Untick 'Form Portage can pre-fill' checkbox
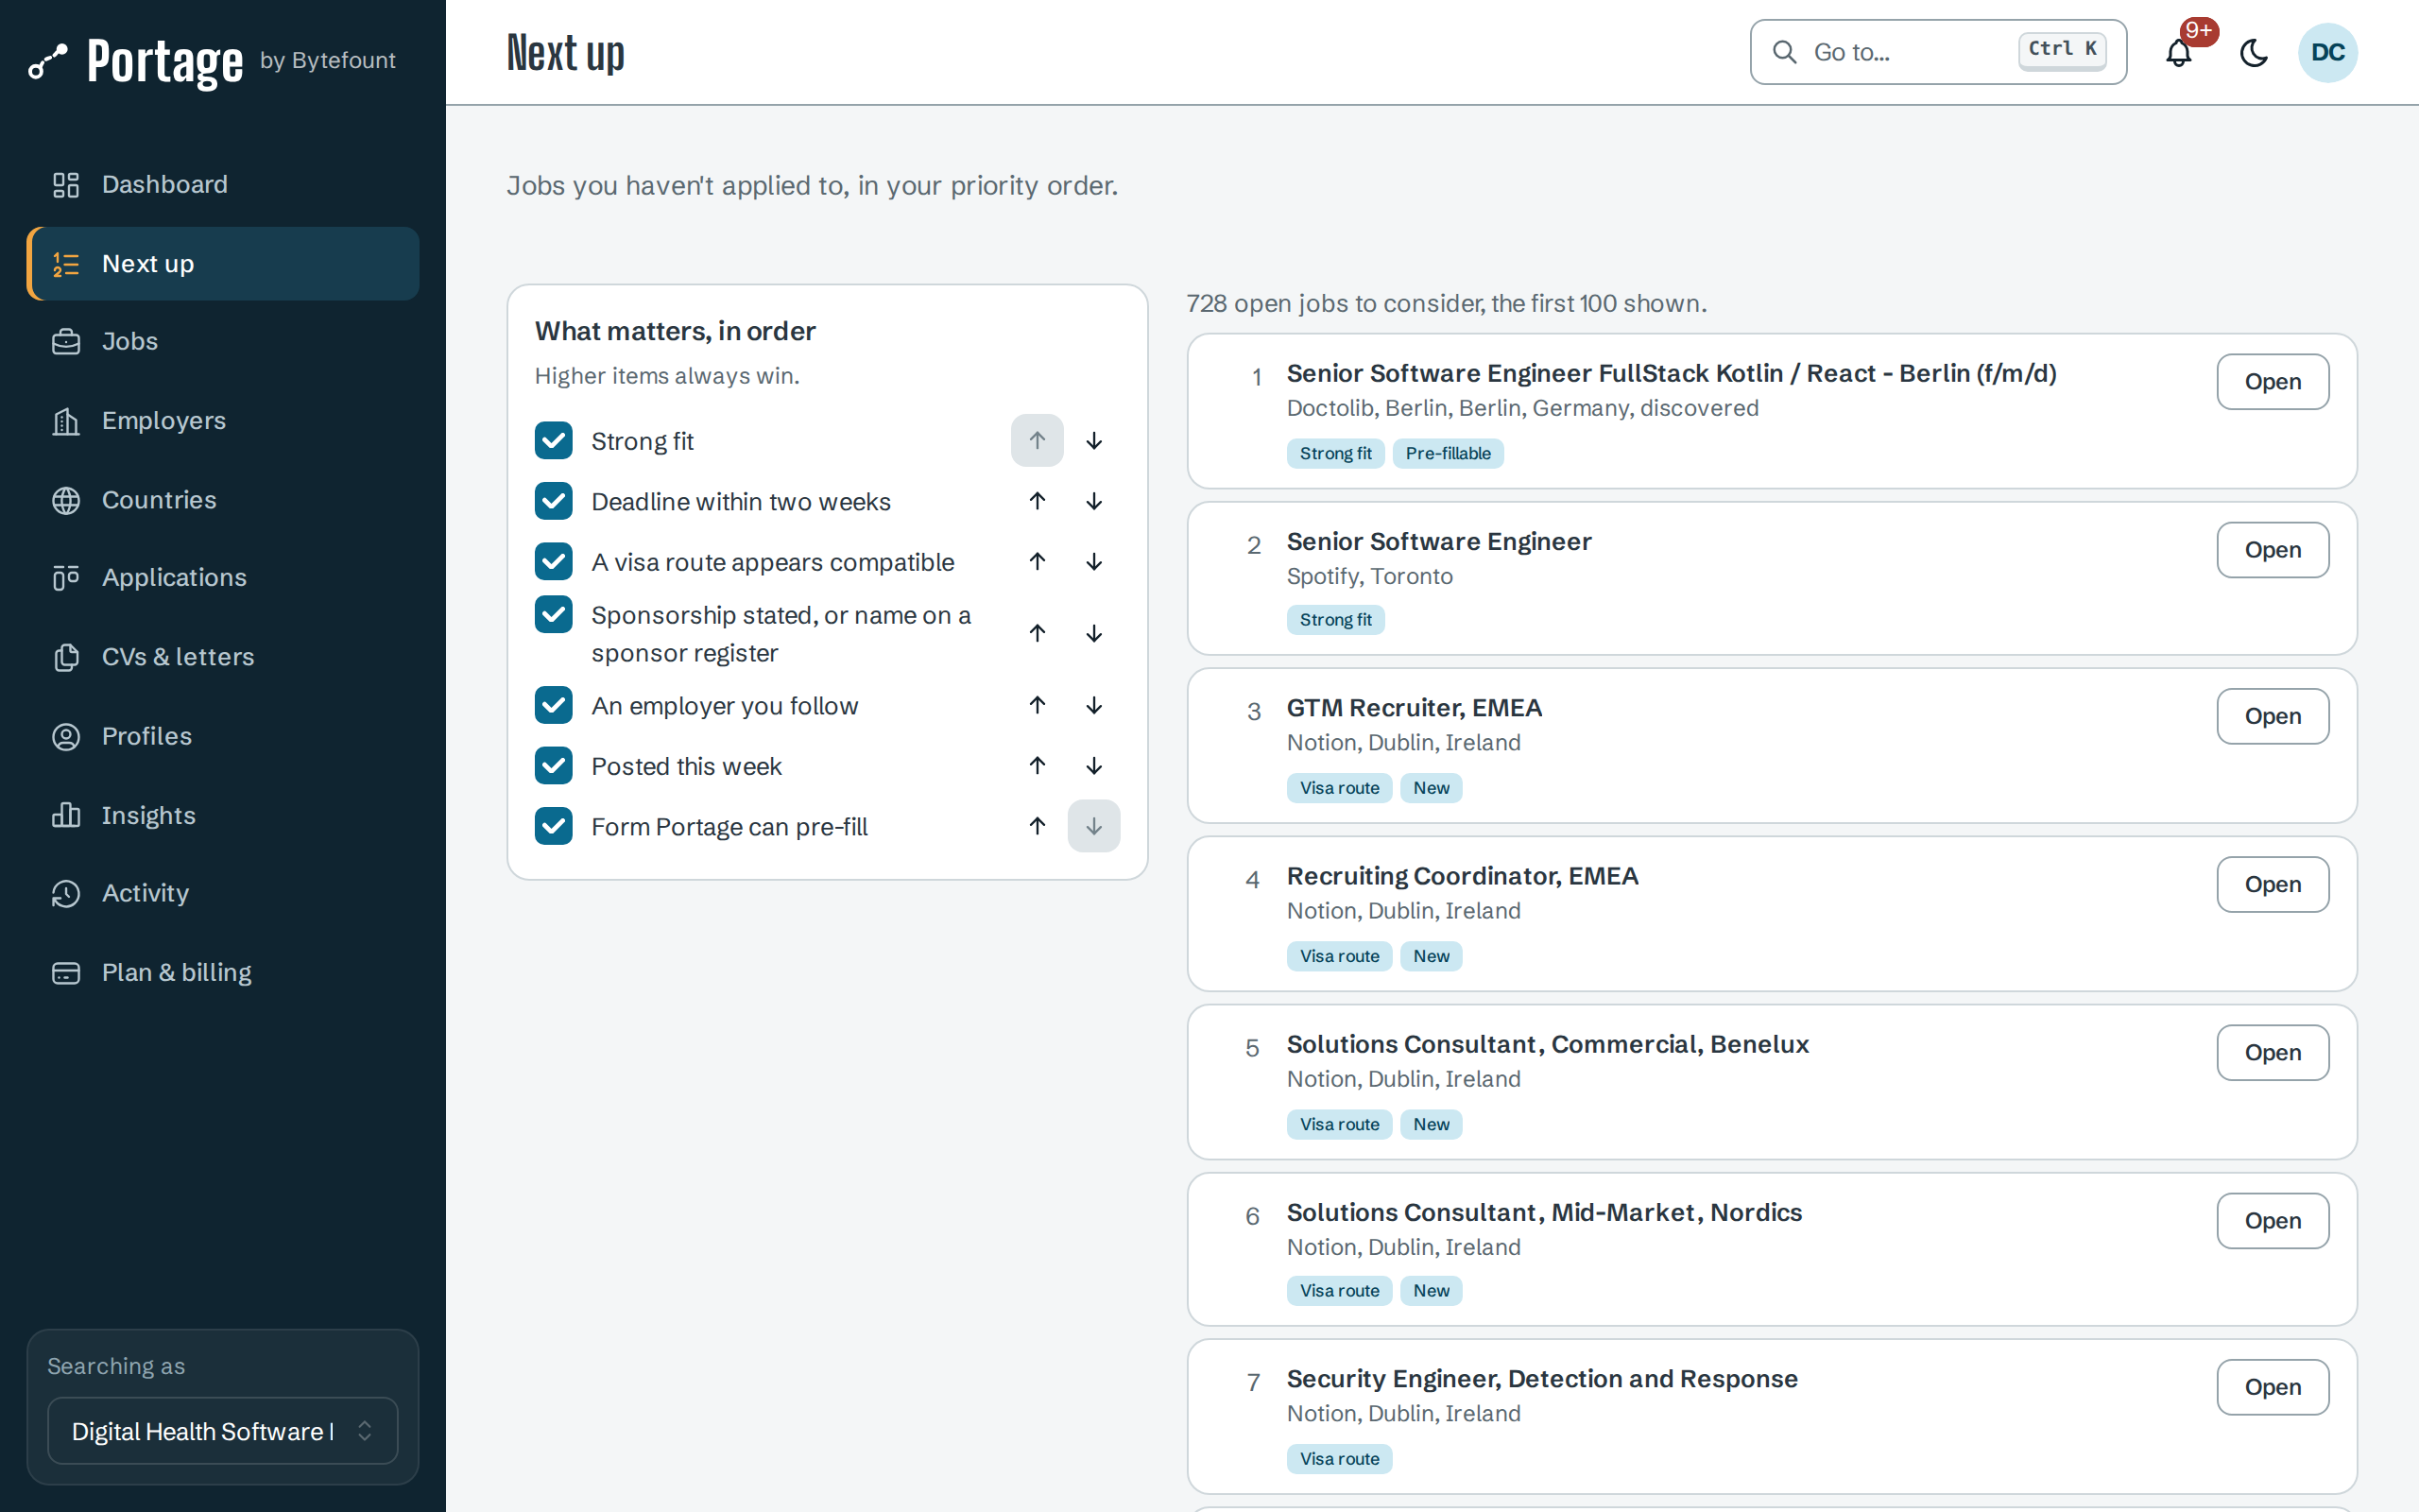 click(554, 826)
